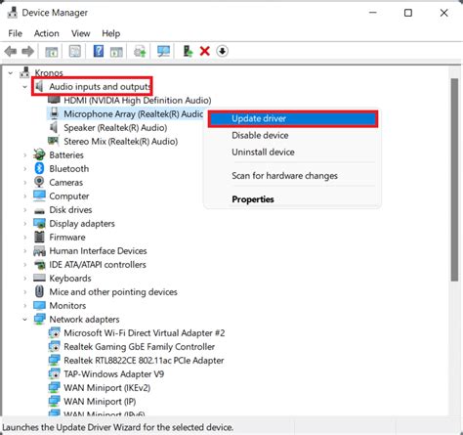The height and width of the screenshot is (435, 463).
Task: Click the Human Interface Devices icon
Action: point(39,250)
